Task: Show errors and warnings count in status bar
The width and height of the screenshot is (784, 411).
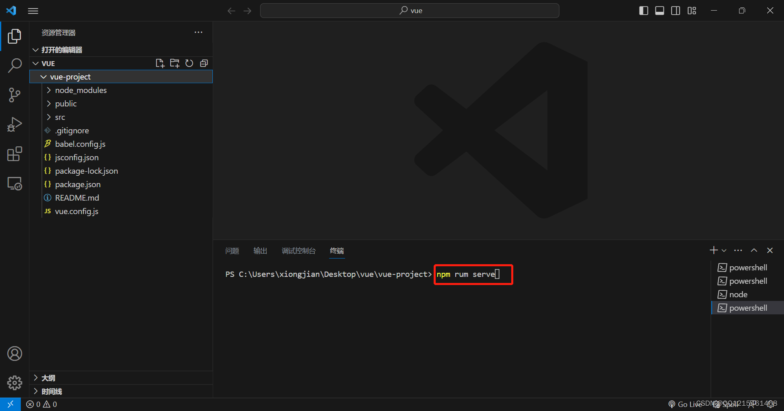Action: 42,404
